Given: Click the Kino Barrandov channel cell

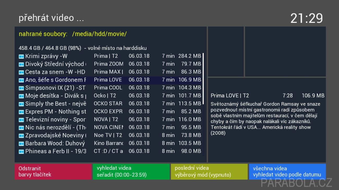Looking at the screenshot, I should coord(108,143).
